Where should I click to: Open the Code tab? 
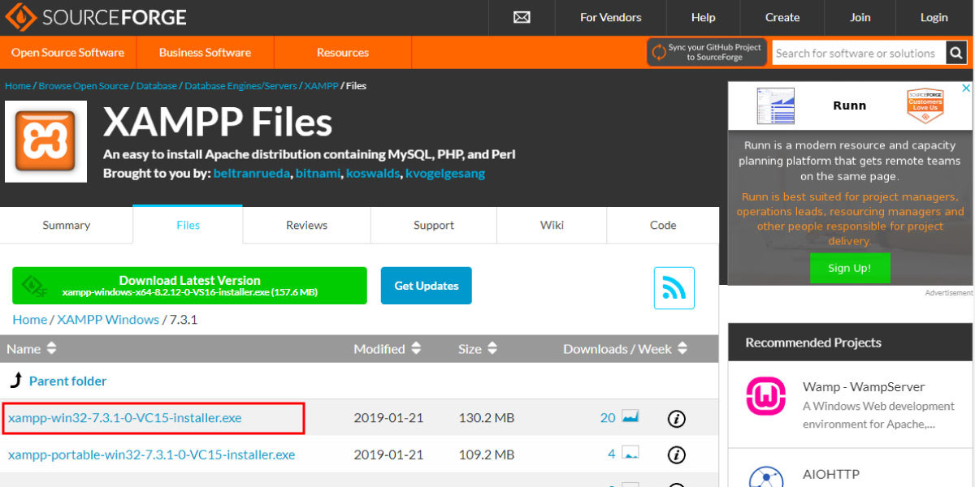click(663, 225)
